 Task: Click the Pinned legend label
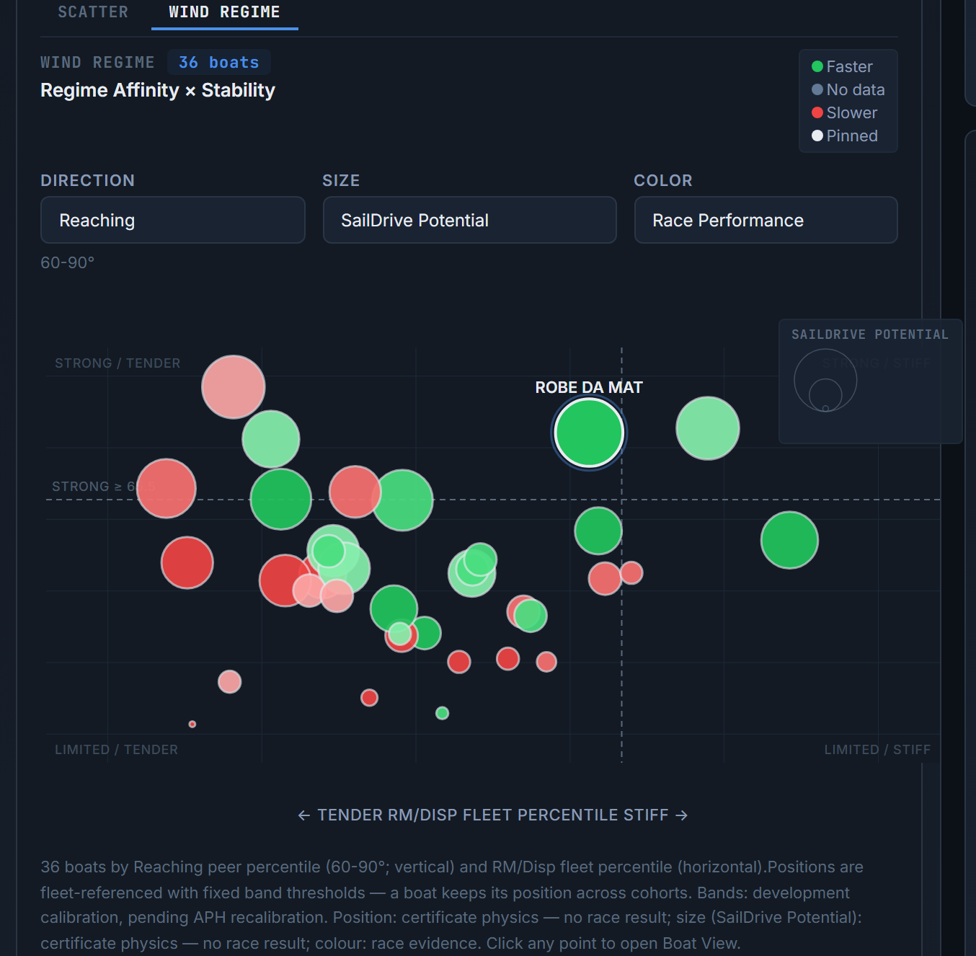(852, 136)
